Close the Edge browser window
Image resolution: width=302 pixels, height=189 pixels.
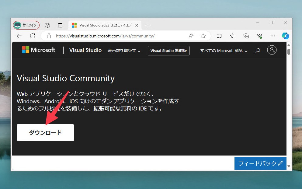point(285,23)
